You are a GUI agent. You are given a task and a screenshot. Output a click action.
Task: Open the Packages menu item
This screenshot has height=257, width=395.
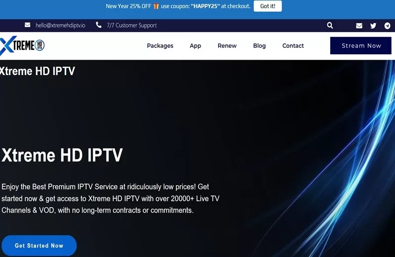click(x=160, y=46)
